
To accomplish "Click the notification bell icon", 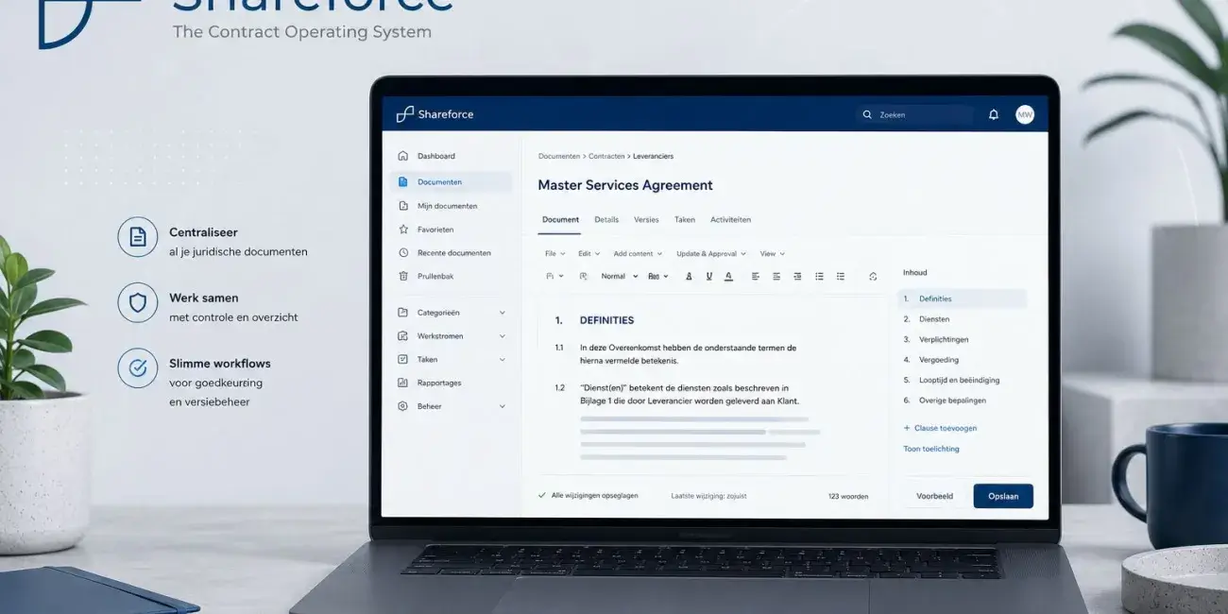I will tap(994, 114).
